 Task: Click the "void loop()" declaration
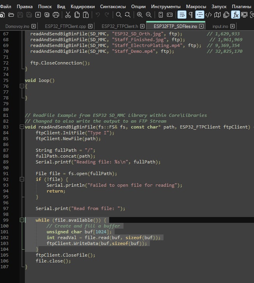40,80
